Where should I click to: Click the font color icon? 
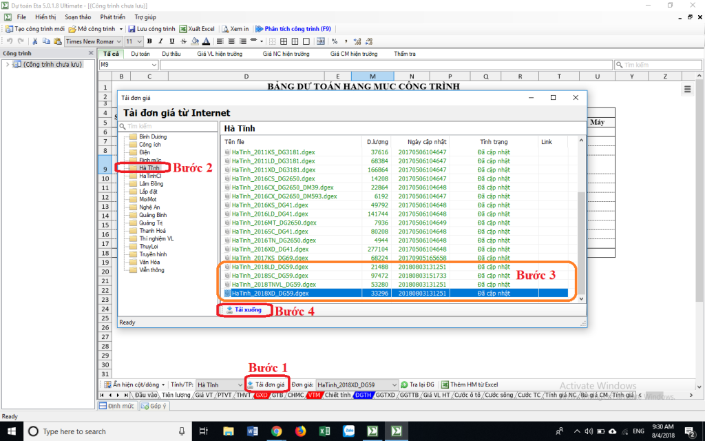[x=206, y=41]
